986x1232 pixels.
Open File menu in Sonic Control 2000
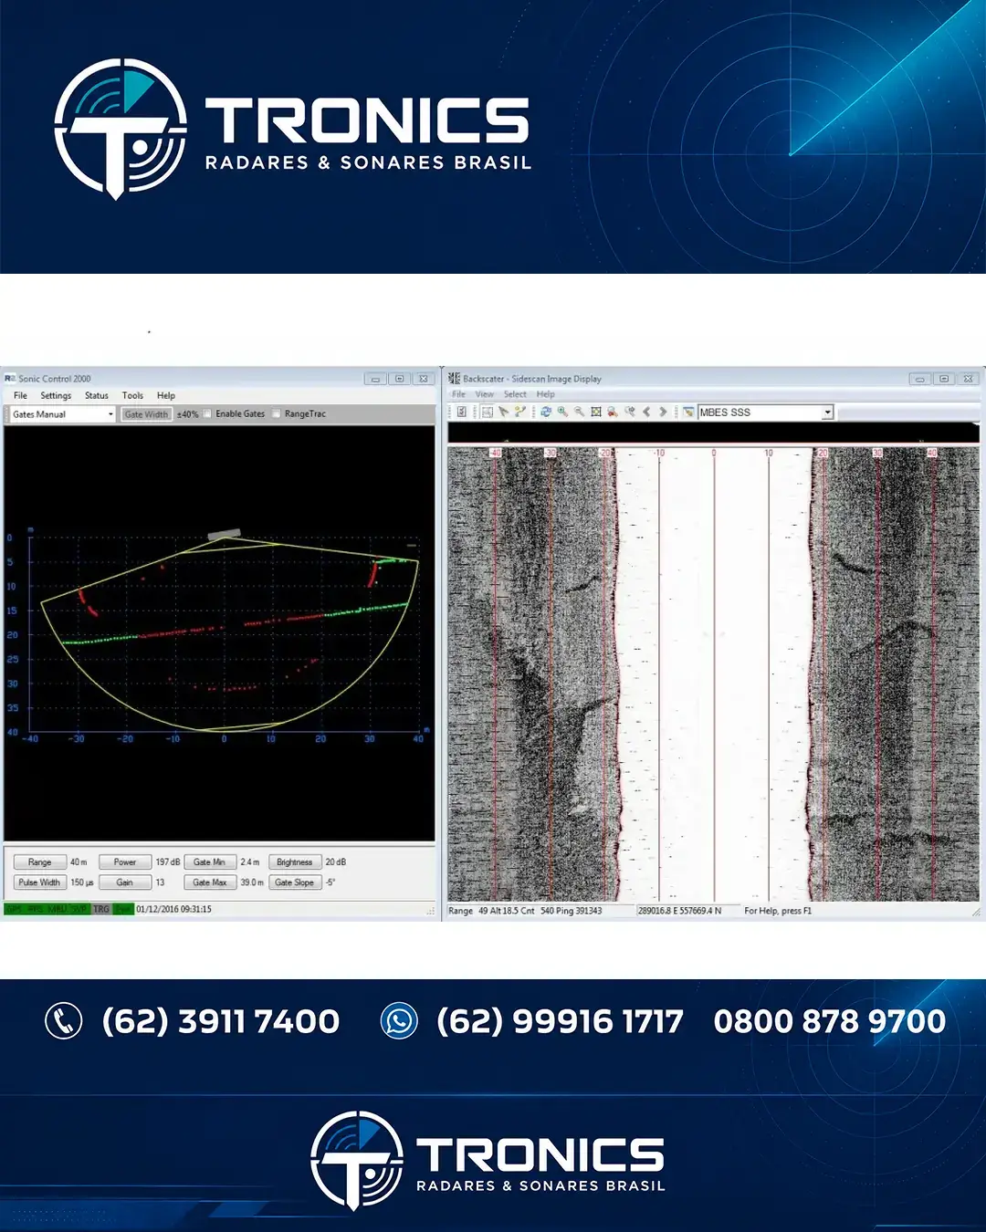click(20, 395)
